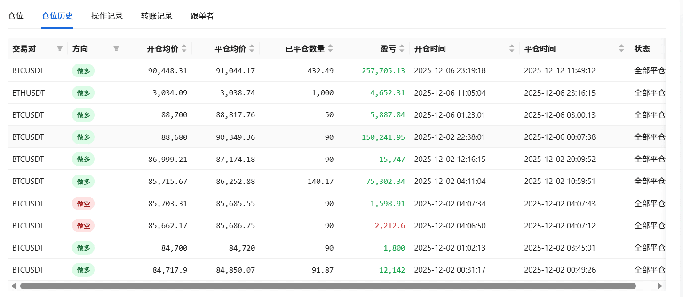Go to the 跟单者 tab

coord(202,16)
